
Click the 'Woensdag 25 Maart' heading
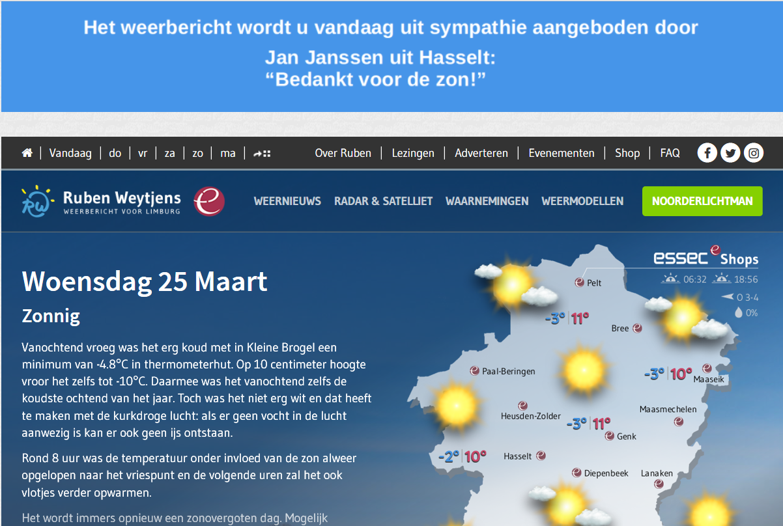[x=145, y=282]
